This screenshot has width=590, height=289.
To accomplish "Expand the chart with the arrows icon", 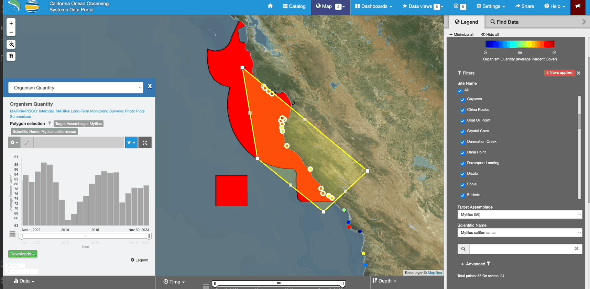I will click(27, 142).
